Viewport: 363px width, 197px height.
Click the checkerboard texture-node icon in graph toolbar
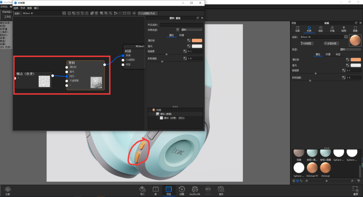(x=74, y=13)
